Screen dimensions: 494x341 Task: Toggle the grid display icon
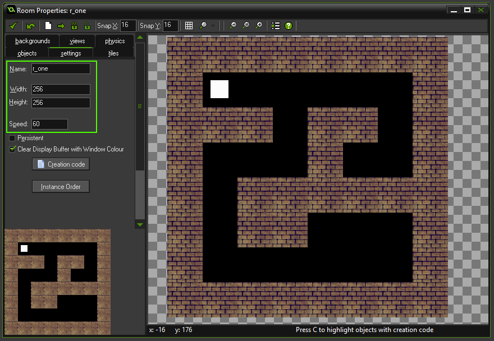[189, 26]
